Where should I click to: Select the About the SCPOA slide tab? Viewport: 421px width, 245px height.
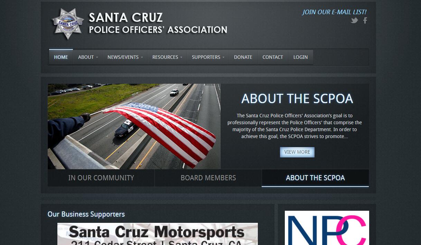pyautogui.click(x=315, y=178)
